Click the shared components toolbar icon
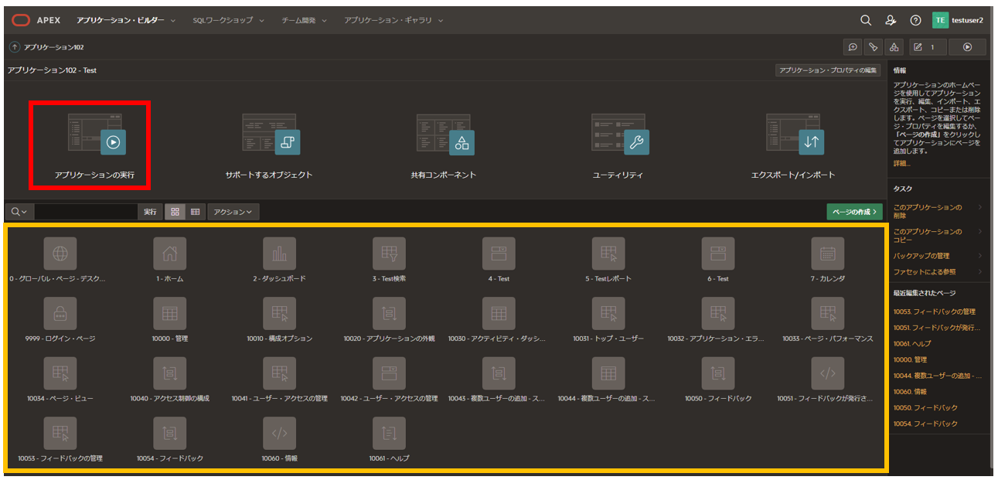The image size is (998, 480). tap(894, 46)
